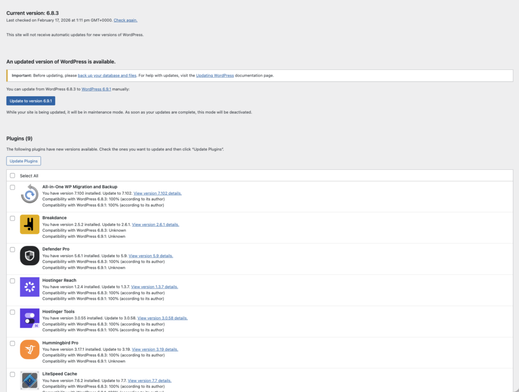Click the orange Hummingbird Pro icon
The image size is (519, 392).
click(x=29, y=349)
